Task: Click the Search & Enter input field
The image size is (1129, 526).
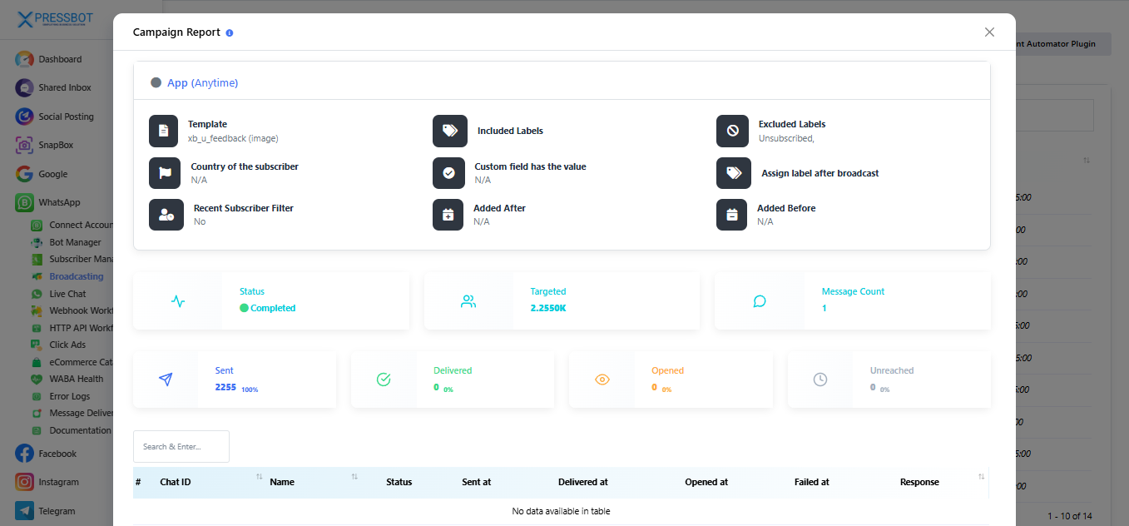Action: point(181,446)
